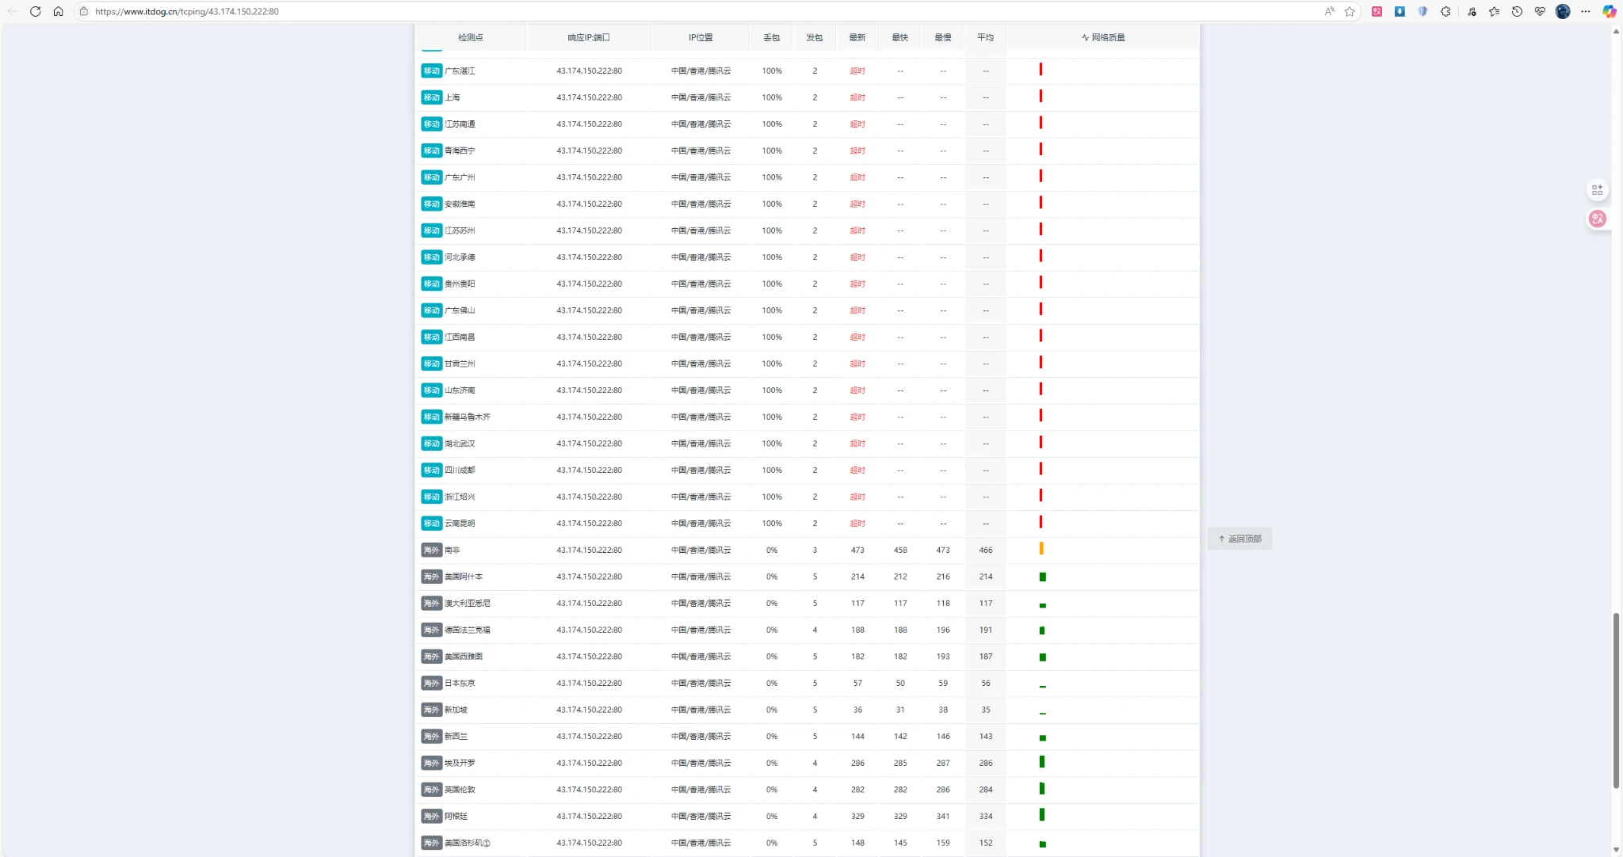This screenshot has height=857, width=1623.
Task: Click 返回顶部 back-to-top button
Action: click(x=1239, y=539)
